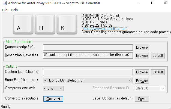Click the K key image
Viewport: 171px width, 109px height.
click(67, 24)
